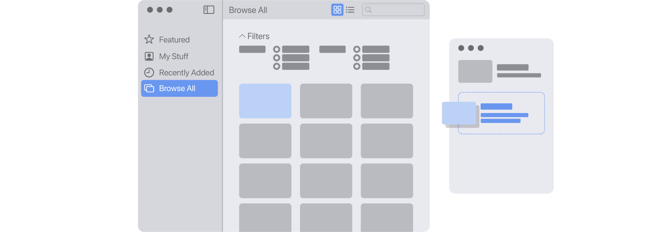Click the Featured star icon
The width and height of the screenshot is (668, 232).
click(x=149, y=40)
